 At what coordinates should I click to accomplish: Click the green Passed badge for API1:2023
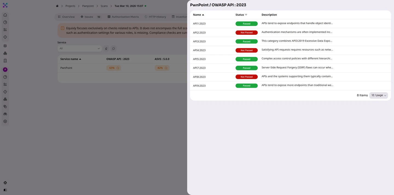[246, 24]
